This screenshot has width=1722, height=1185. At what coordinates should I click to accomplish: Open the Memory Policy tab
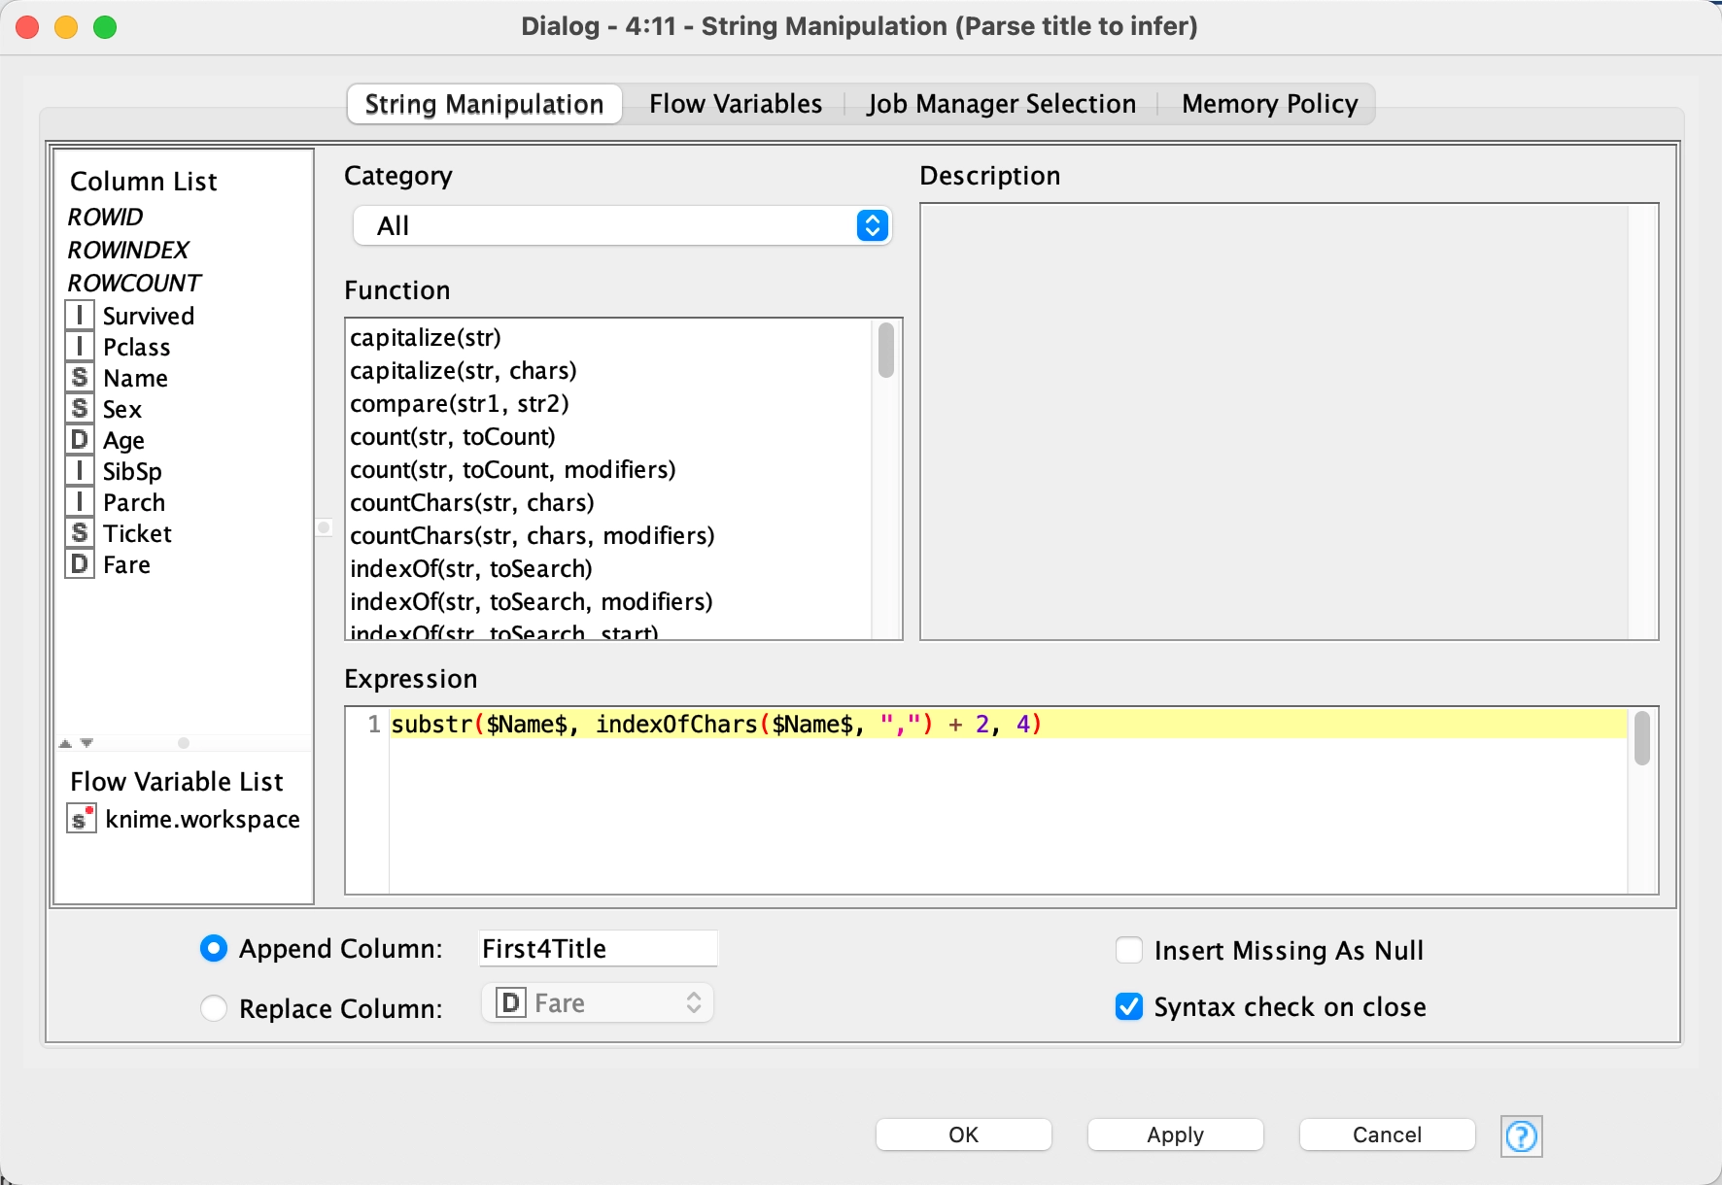pos(1269,104)
